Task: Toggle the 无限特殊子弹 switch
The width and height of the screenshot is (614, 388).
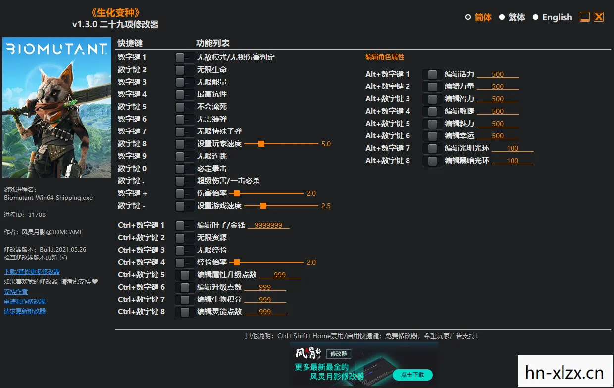Action: pyautogui.click(x=184, y=131)
